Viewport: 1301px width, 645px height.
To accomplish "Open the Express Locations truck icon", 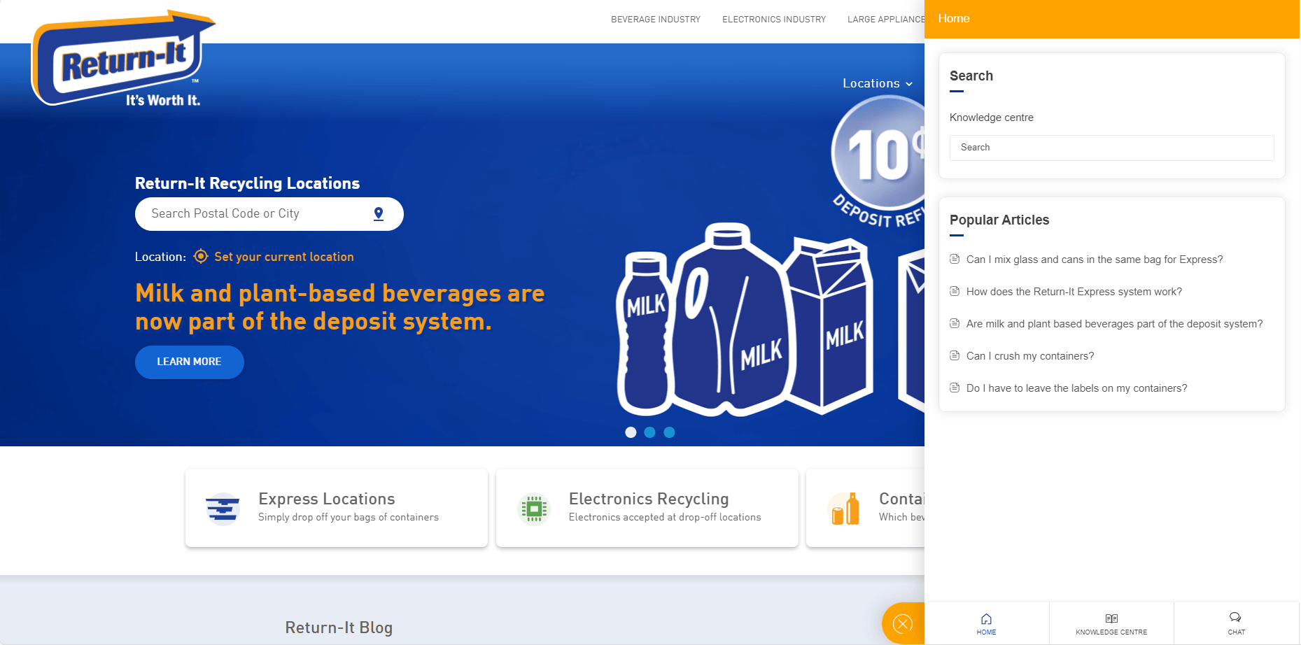I will click(223, 508).
